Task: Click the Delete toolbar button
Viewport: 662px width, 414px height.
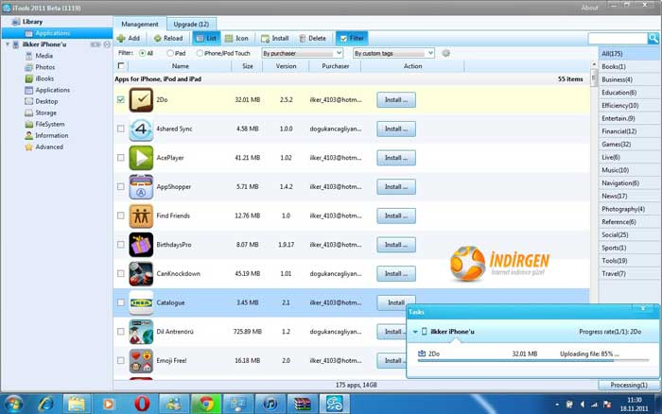Action: click(312, 39)
